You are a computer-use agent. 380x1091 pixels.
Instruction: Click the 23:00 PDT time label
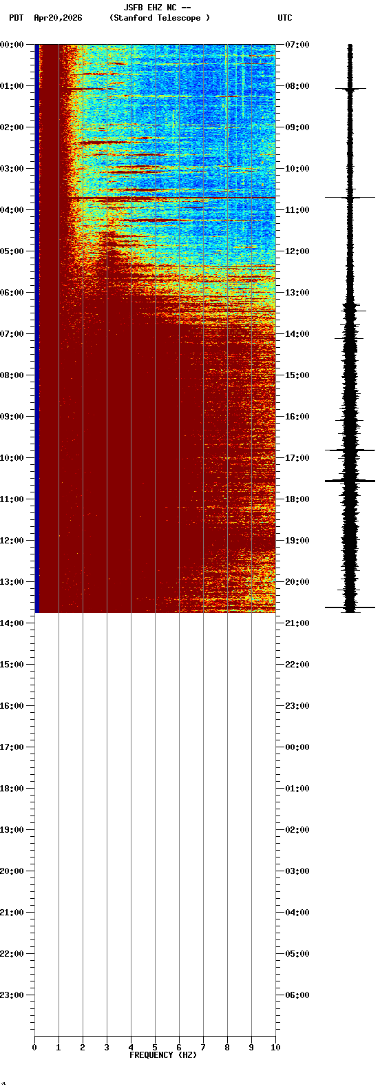click(12, 995)
